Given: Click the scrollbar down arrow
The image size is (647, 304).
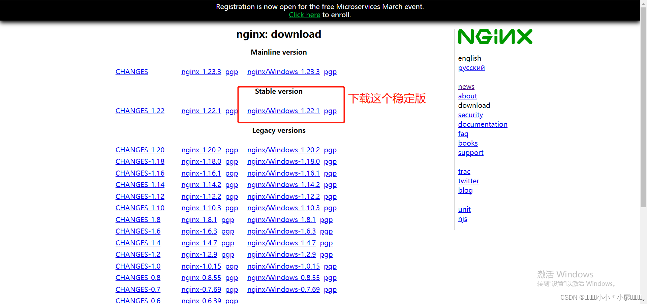Looking at the screenshot, I should (x=643, y=300).
